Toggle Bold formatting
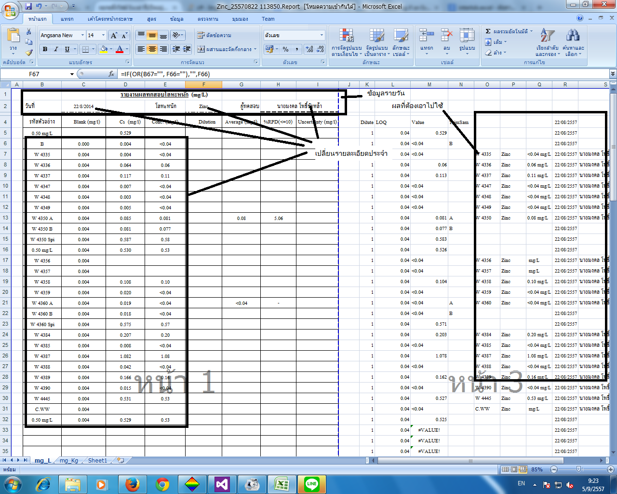Screen dimensions: 617x494 45,49
